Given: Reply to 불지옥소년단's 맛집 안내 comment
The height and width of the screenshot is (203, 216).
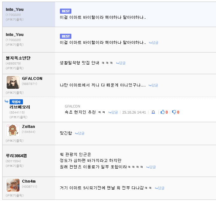Looking at the screenshot, I should tap(121, 63).
